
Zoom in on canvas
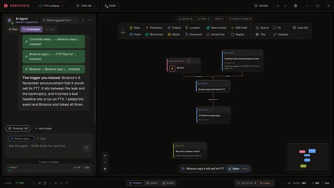105,155
